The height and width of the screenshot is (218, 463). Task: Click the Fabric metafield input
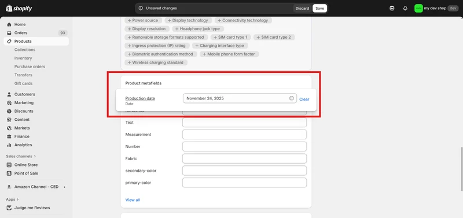pos(244,158)
